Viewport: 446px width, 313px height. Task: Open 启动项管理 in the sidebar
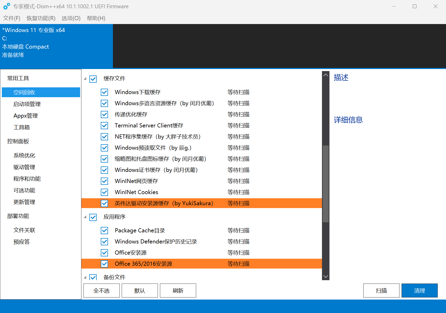27,104
